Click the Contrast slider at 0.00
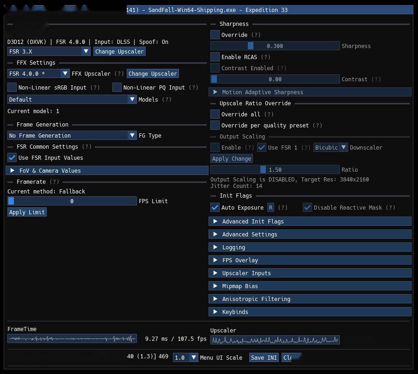The height and width of the screenshot is (374, 418). pyautogui.click(x=275, y=79)
